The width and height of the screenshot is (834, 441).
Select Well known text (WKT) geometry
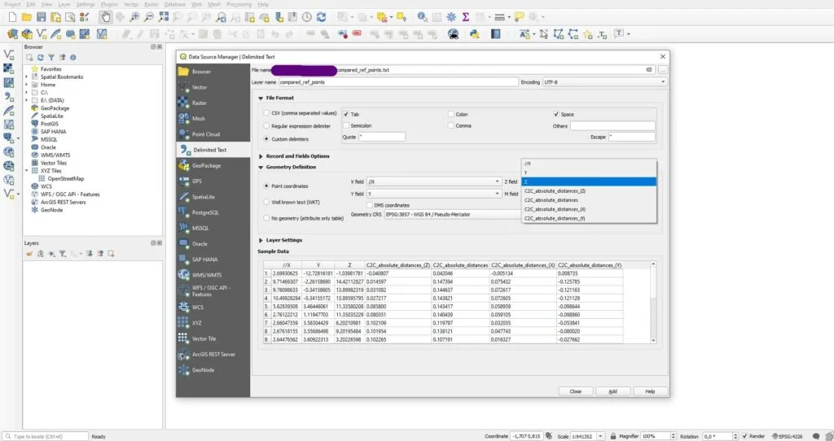pos(266,202)
